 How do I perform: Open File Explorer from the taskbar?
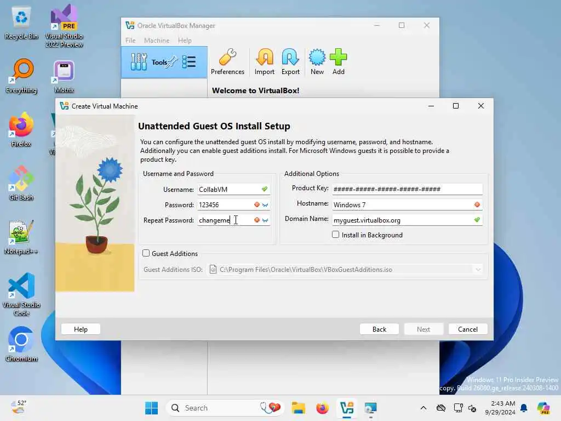298,408
